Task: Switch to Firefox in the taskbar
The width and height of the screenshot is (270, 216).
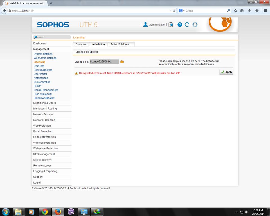Action: click(x=58, y=212)
